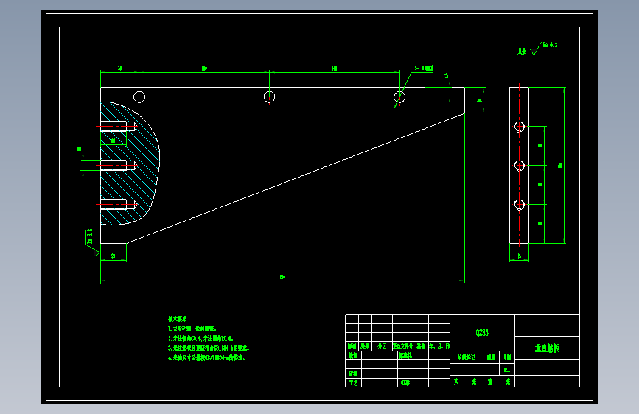Select the dimension text below the bottom-left step
The height and width of the screenshot is (414, 639).
[114, 256]
